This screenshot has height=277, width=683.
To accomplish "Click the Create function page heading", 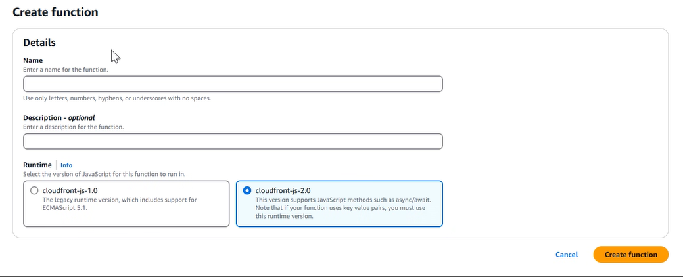I will [x=55, y=12].
